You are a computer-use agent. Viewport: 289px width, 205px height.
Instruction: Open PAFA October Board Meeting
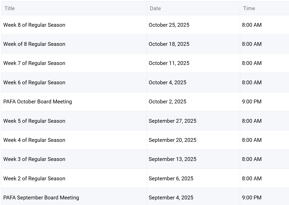pyautogui.click(x=38, y=102)
